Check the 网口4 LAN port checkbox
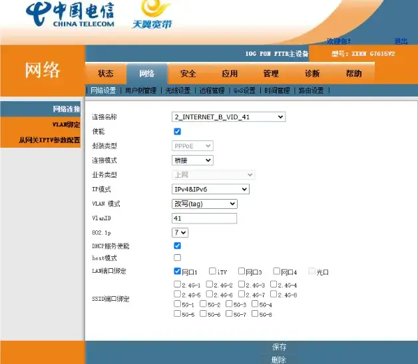 click(277, 271)
